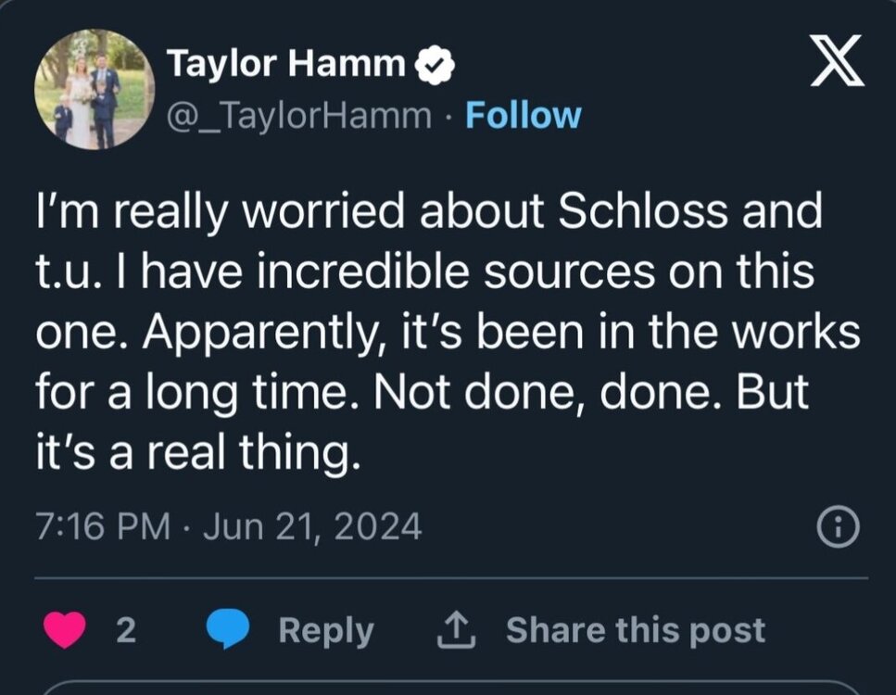Click the Taylor Hamm display name
The width and height of the screenshot is (896, 695).
click(287, 65)
